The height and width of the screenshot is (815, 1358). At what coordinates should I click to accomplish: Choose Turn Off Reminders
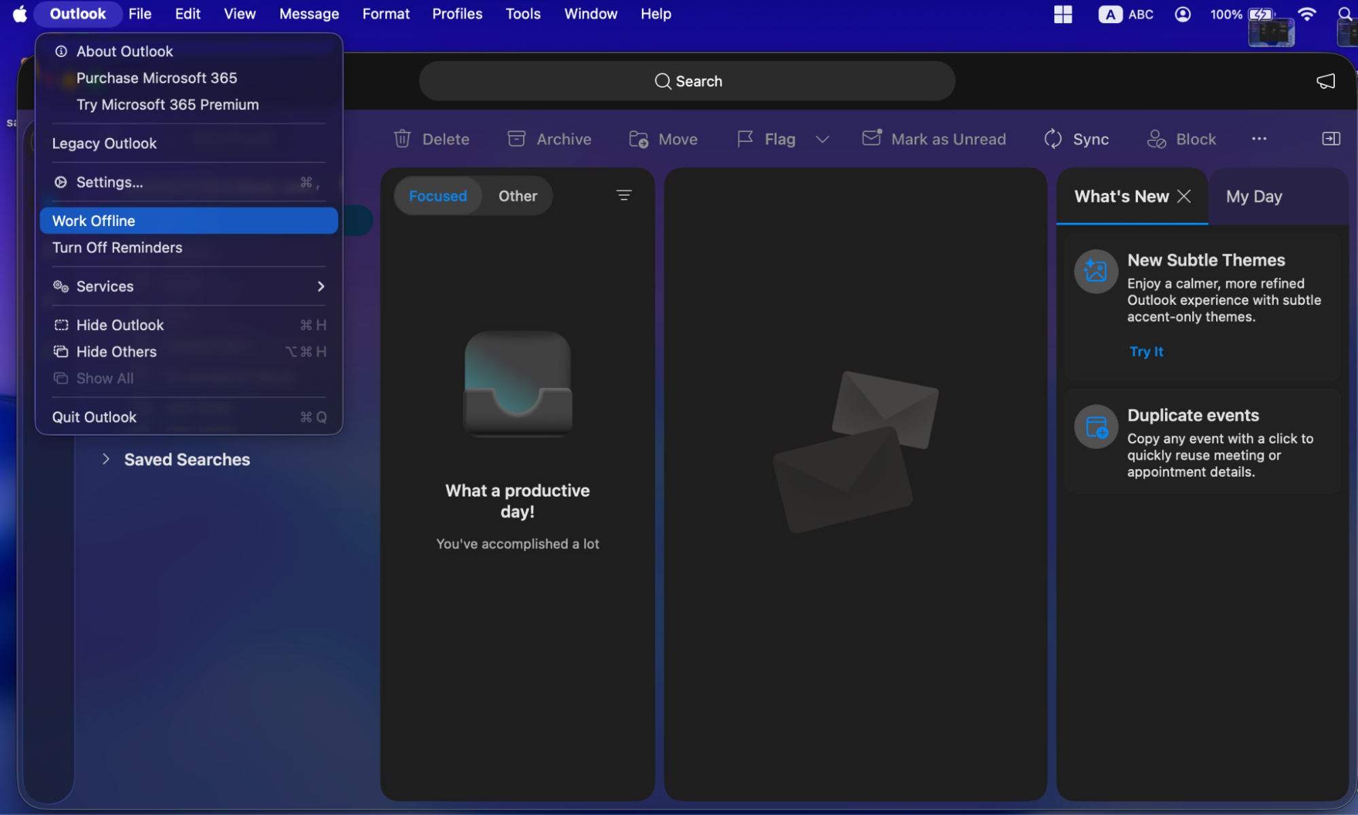coord(189,247)
